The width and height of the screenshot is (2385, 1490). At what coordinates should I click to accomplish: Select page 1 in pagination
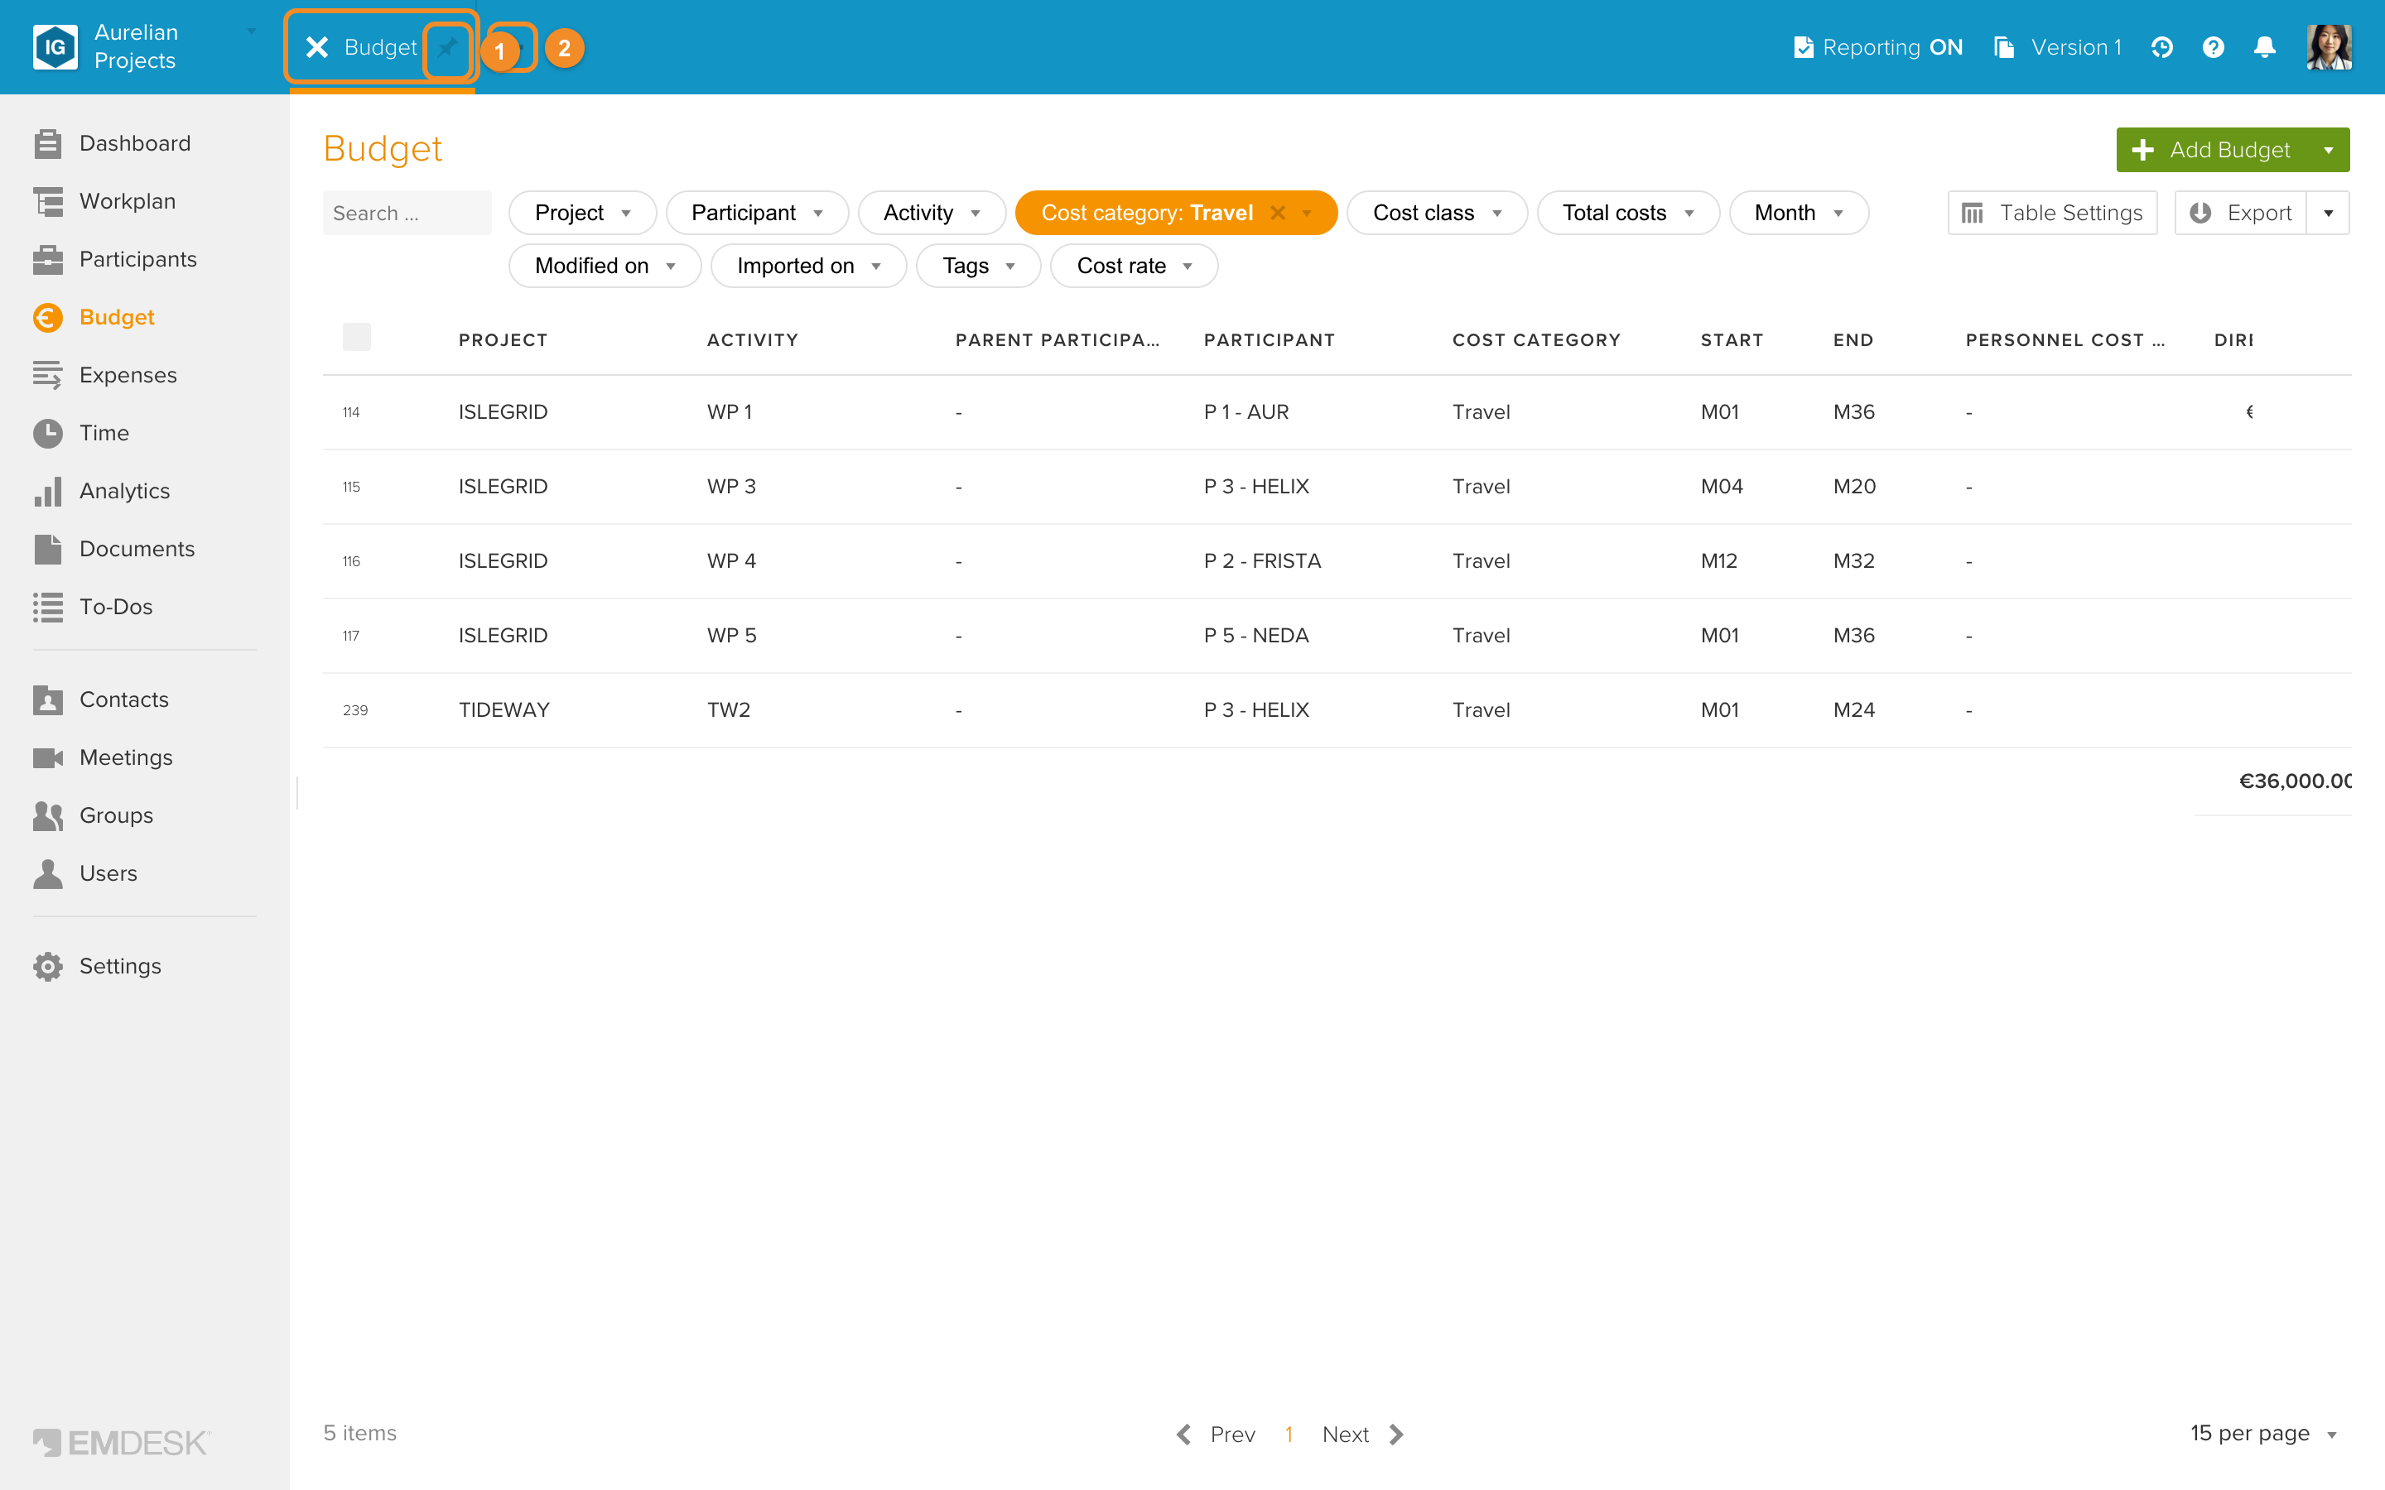point(1288,1435)
